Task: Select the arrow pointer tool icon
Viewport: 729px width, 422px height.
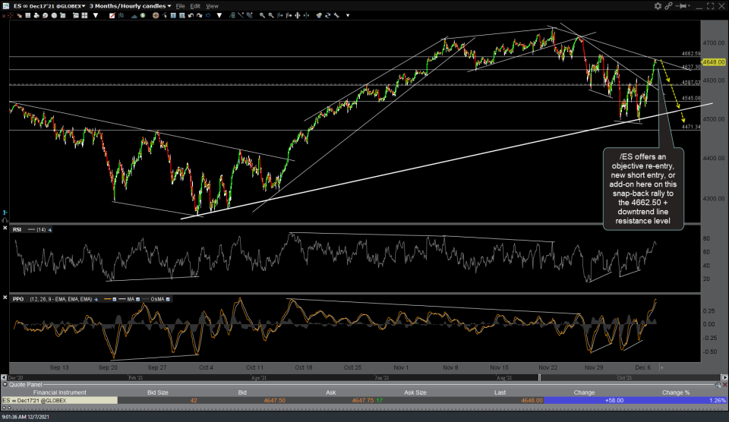Action: 165,15
